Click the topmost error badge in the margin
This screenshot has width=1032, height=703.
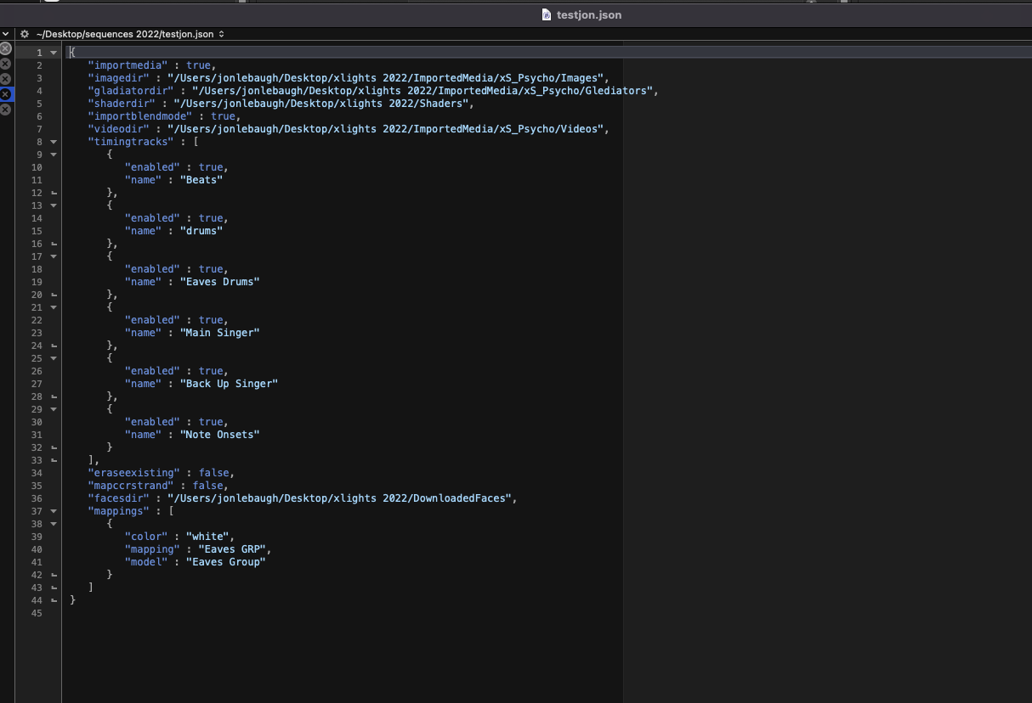[x=5, y=48]
